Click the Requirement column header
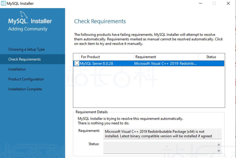Image resolution: width=236 pixels, height=158 pixels. [x=166, y=57]
